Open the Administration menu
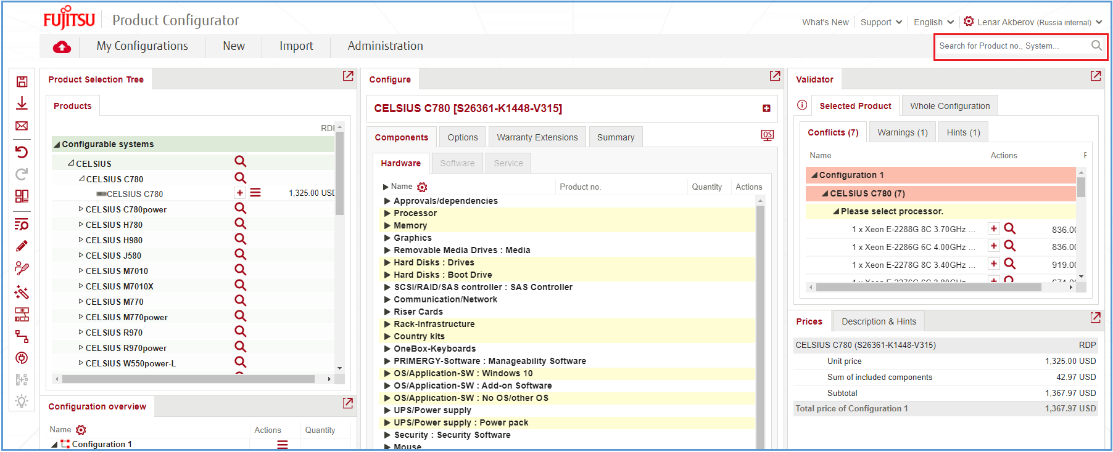This screenshot has height=452, width=1113. (386, 46)
